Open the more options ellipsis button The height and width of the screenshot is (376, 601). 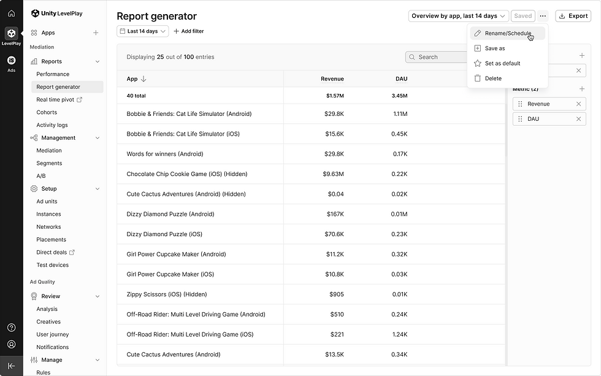543,16
